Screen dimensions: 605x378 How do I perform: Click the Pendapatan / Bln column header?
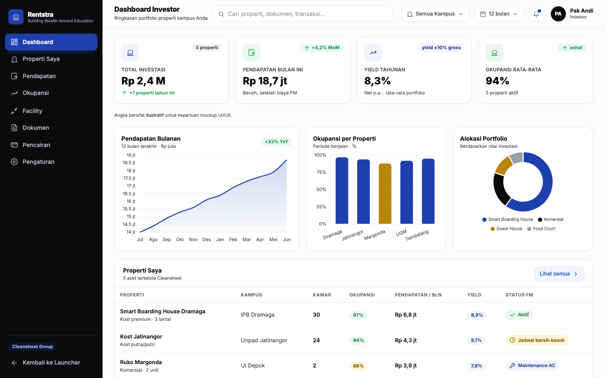click(418, 295)
